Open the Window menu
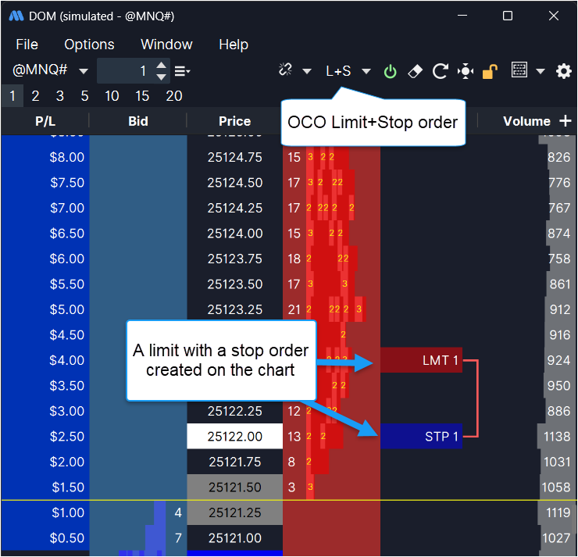Viewport: 578px width, 557px height. 166,45
